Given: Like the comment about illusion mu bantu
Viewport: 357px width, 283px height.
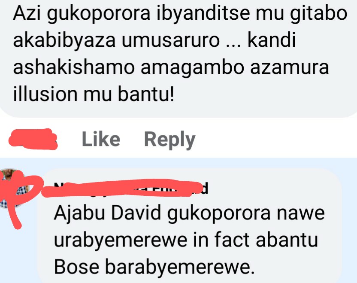Looking at the screenshot, I should [101, 139].
